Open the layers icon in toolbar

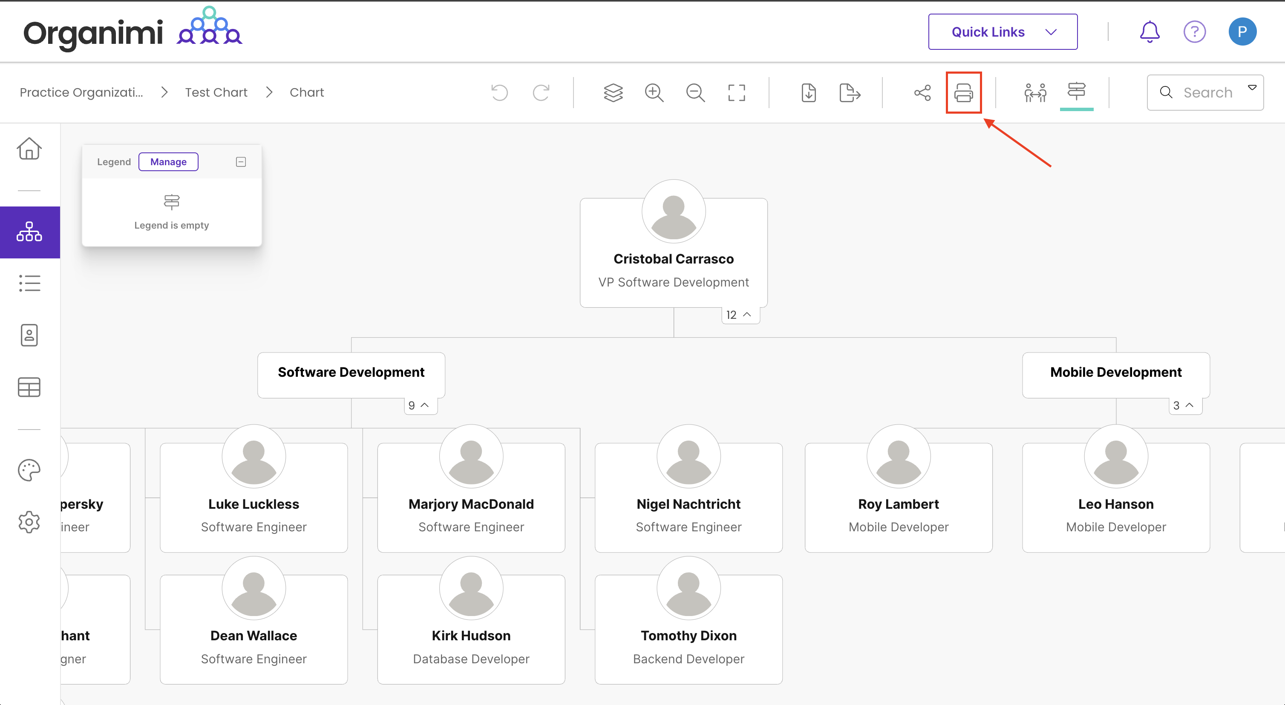point(613,93)
